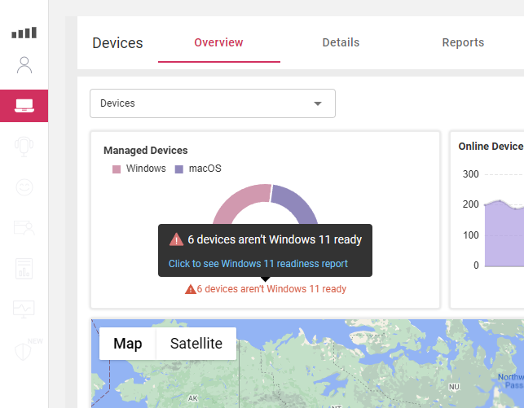The width and height of the screenshot is (524, 408).
Task: Open the user profile sidebar icon
Action: [x=24, y=65]
